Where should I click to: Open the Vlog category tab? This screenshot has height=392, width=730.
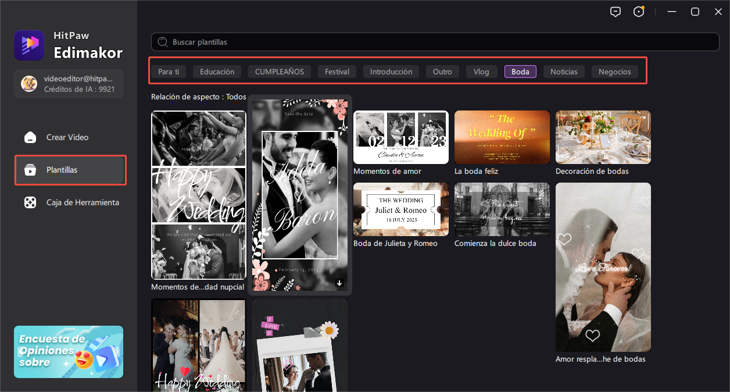coord(481,72)
